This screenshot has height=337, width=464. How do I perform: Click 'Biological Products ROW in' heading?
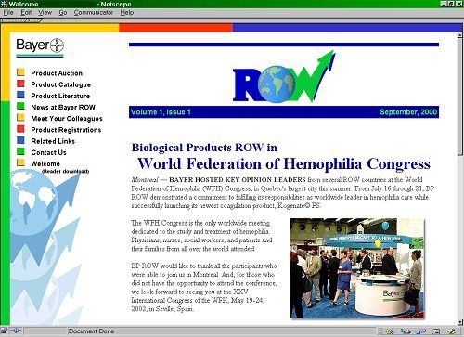204,148
